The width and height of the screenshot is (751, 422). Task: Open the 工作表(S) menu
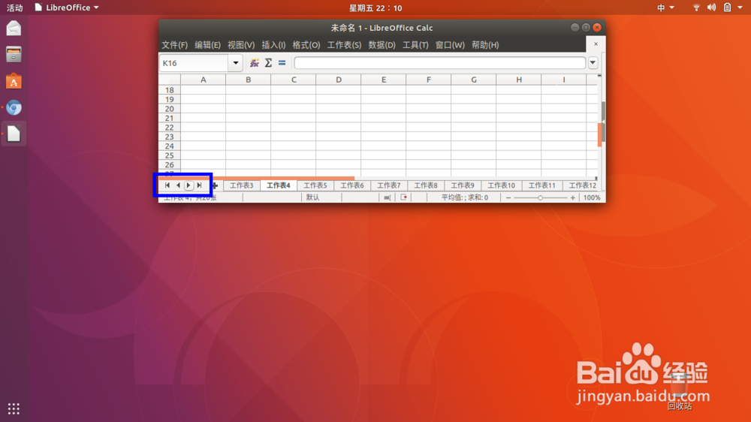click(x=344, y=45)
